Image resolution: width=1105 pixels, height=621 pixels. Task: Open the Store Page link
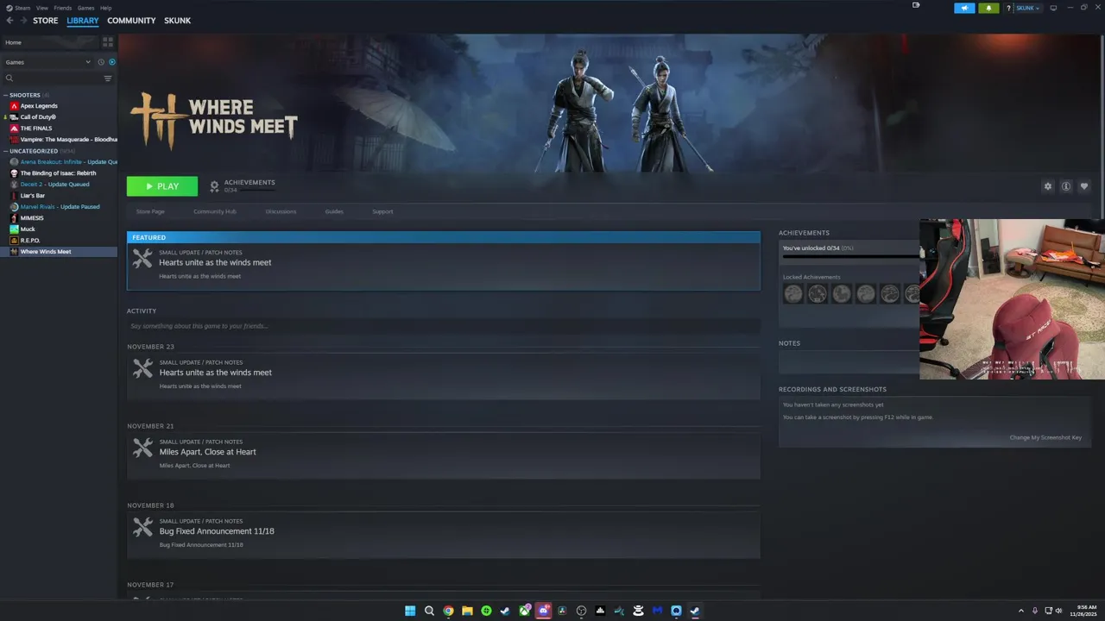tap(150, 211)
